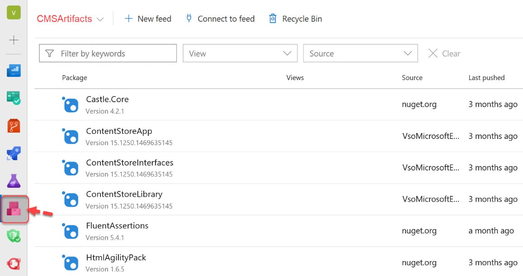Open the View dropdown
Screen dimensions: 523x276
tap(240, 53)
